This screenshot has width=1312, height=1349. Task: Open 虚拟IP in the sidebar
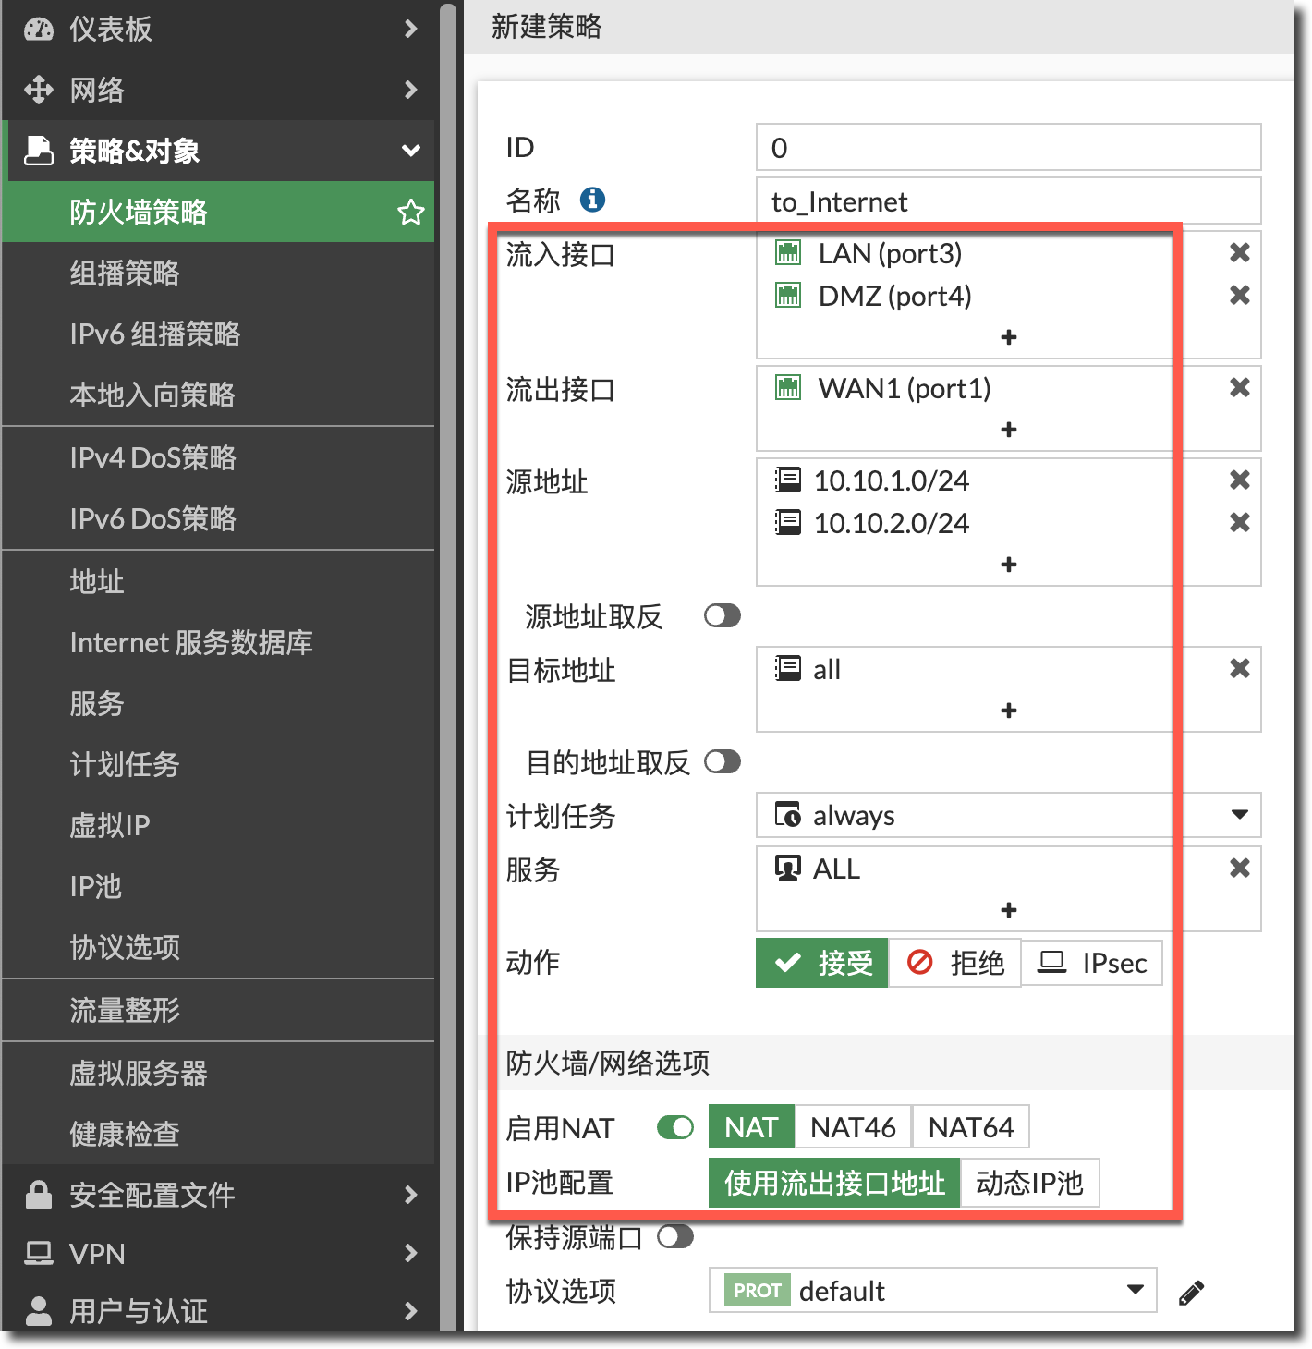click(x=110, y=825)
